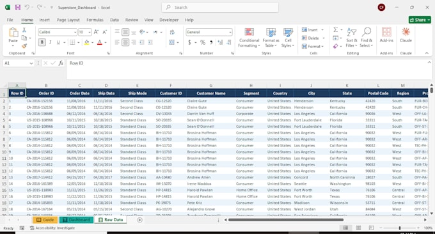
Task: Open the Dashboard sheet tab
Action: click(76, 220)
